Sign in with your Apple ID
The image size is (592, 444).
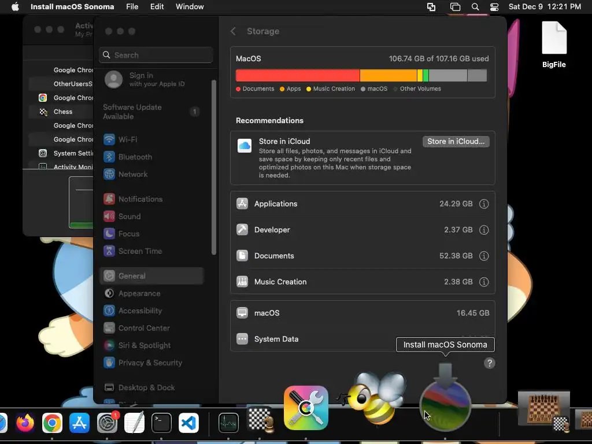pyautogui.click(x=145, y=80)
